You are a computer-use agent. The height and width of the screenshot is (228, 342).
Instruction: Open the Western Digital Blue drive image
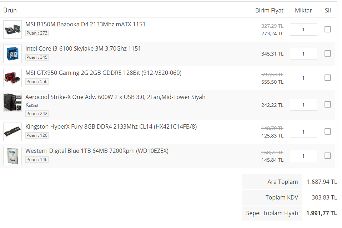(x=12, y=156)
